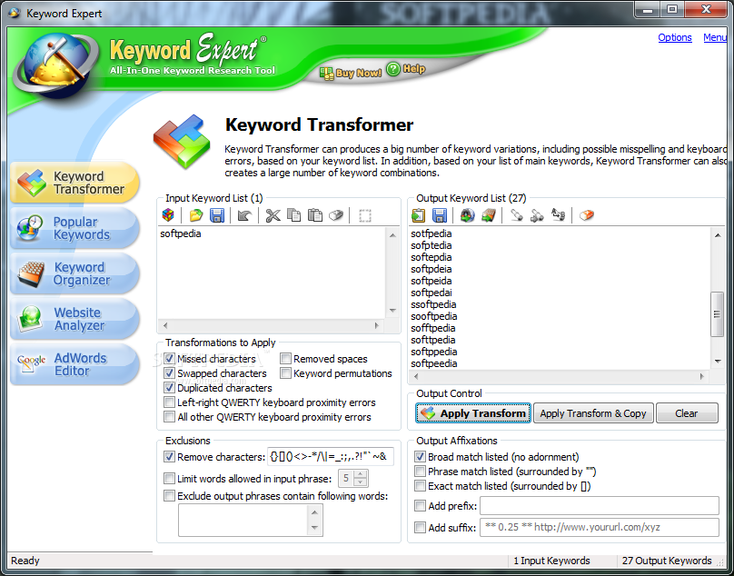The height and width of the screenshot is (576, 734).
Task: Undo last edit in input list
Action: tap(244, 215)
